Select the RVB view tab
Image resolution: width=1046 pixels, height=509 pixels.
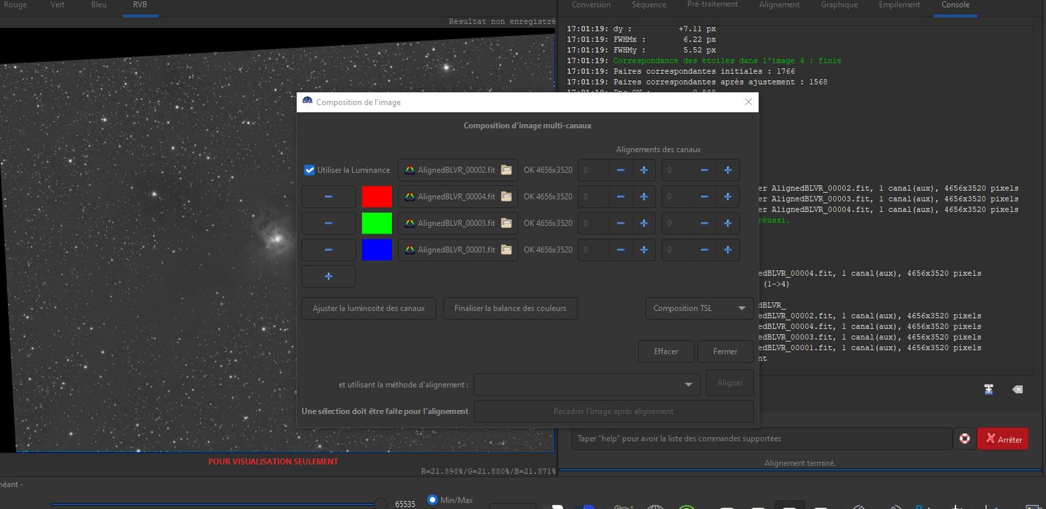click(x=140, y=6)
